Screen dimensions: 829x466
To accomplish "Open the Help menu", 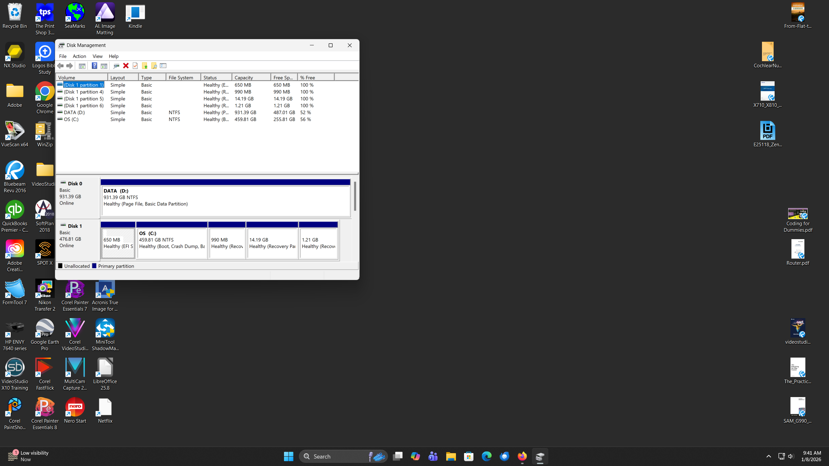I will [x=114, y=56].
